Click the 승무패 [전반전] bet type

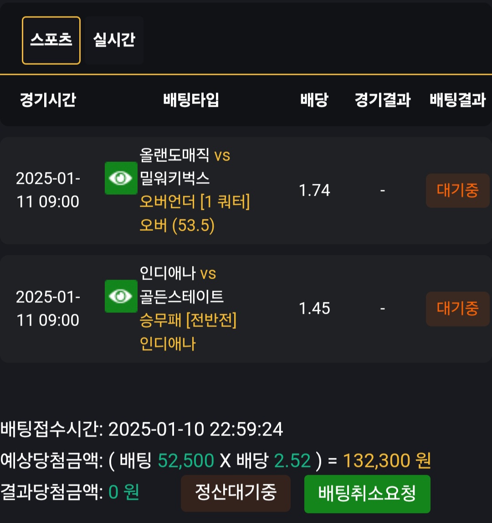188,321
